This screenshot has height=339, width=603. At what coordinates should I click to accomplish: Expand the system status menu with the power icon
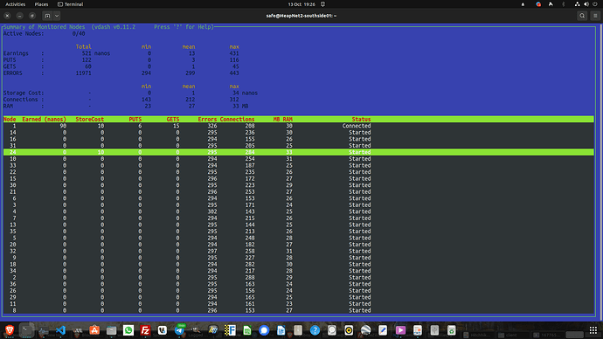[594, 4]
